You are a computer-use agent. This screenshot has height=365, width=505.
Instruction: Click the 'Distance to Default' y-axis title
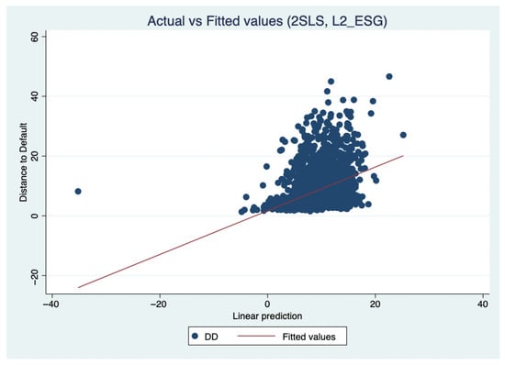[23, 162]
